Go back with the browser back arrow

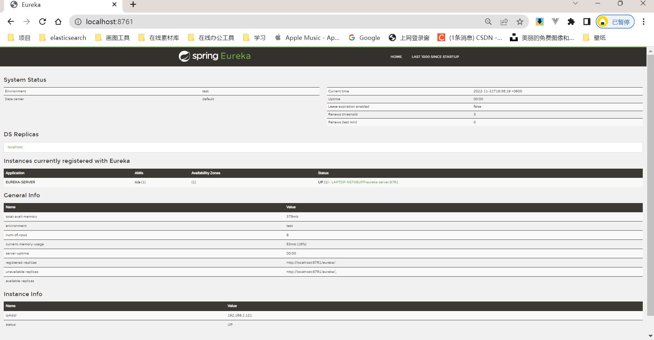point(11,22)
